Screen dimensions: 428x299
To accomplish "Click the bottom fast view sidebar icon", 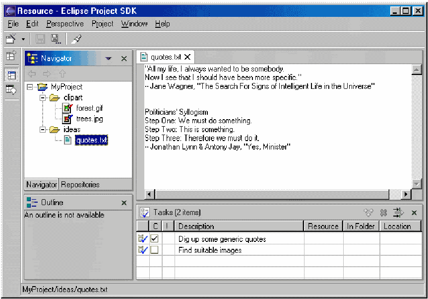I will click(x=11, y=89).
